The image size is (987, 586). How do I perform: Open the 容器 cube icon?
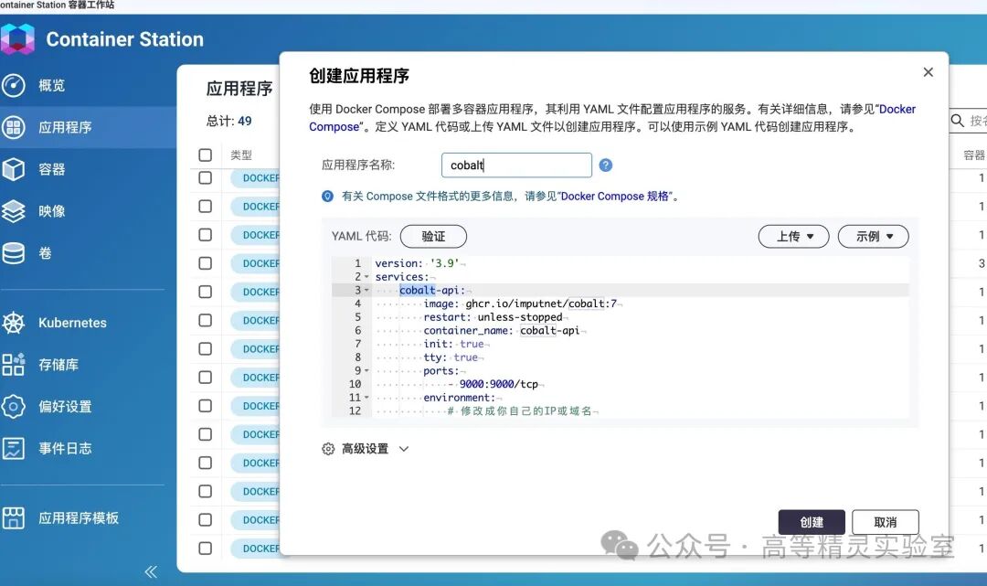coord(13,169)
